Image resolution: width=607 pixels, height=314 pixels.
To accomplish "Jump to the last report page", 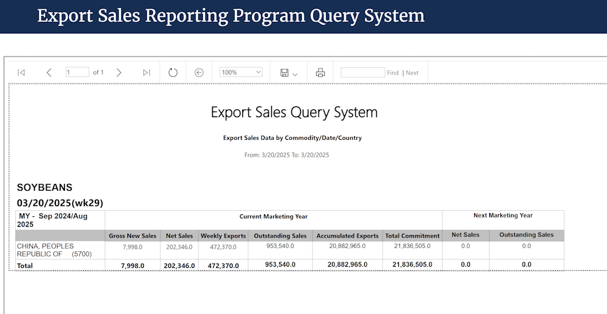I will [x=146, y=72].
